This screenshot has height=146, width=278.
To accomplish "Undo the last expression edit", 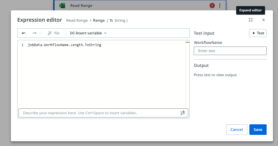I will tap(24, 33).
